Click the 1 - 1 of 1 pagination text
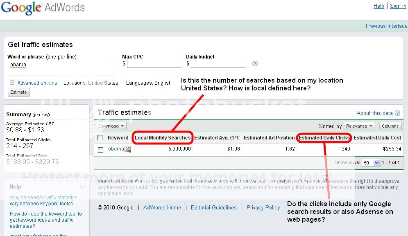The width and height of the screenshot is (408, 236). pos(390,162)
